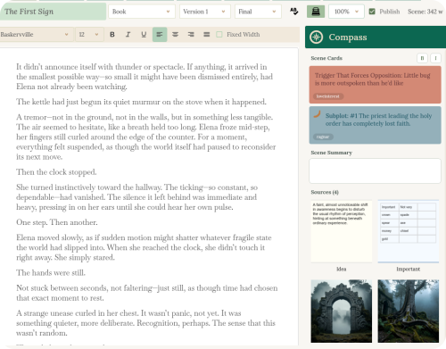This screenshot has height=349, width=446.
Task: Open the Book type dropdown
Action: 142,12
